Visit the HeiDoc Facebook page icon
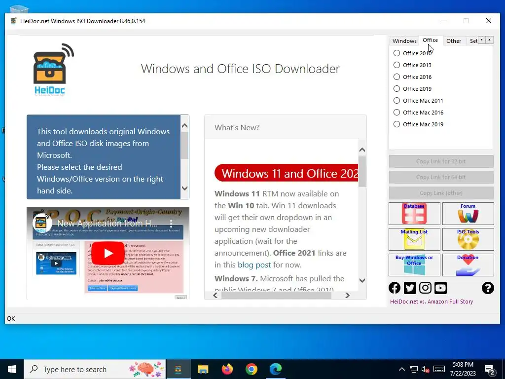Screen dimensions: 505x379 tap(395, 288)
